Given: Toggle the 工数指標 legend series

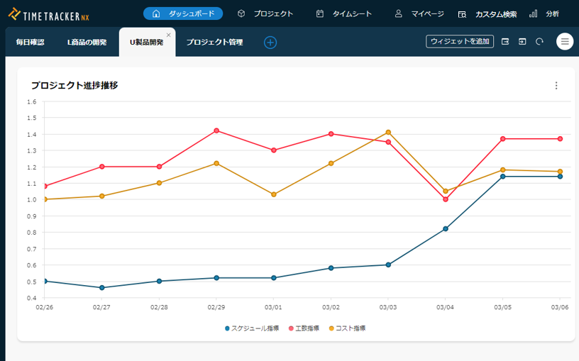Looking at the screenshot, I should 304,328.
